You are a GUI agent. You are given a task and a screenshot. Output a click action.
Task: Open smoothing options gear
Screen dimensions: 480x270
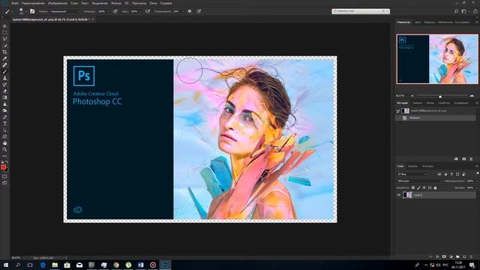pyautogui.click(x=190, y=11)
